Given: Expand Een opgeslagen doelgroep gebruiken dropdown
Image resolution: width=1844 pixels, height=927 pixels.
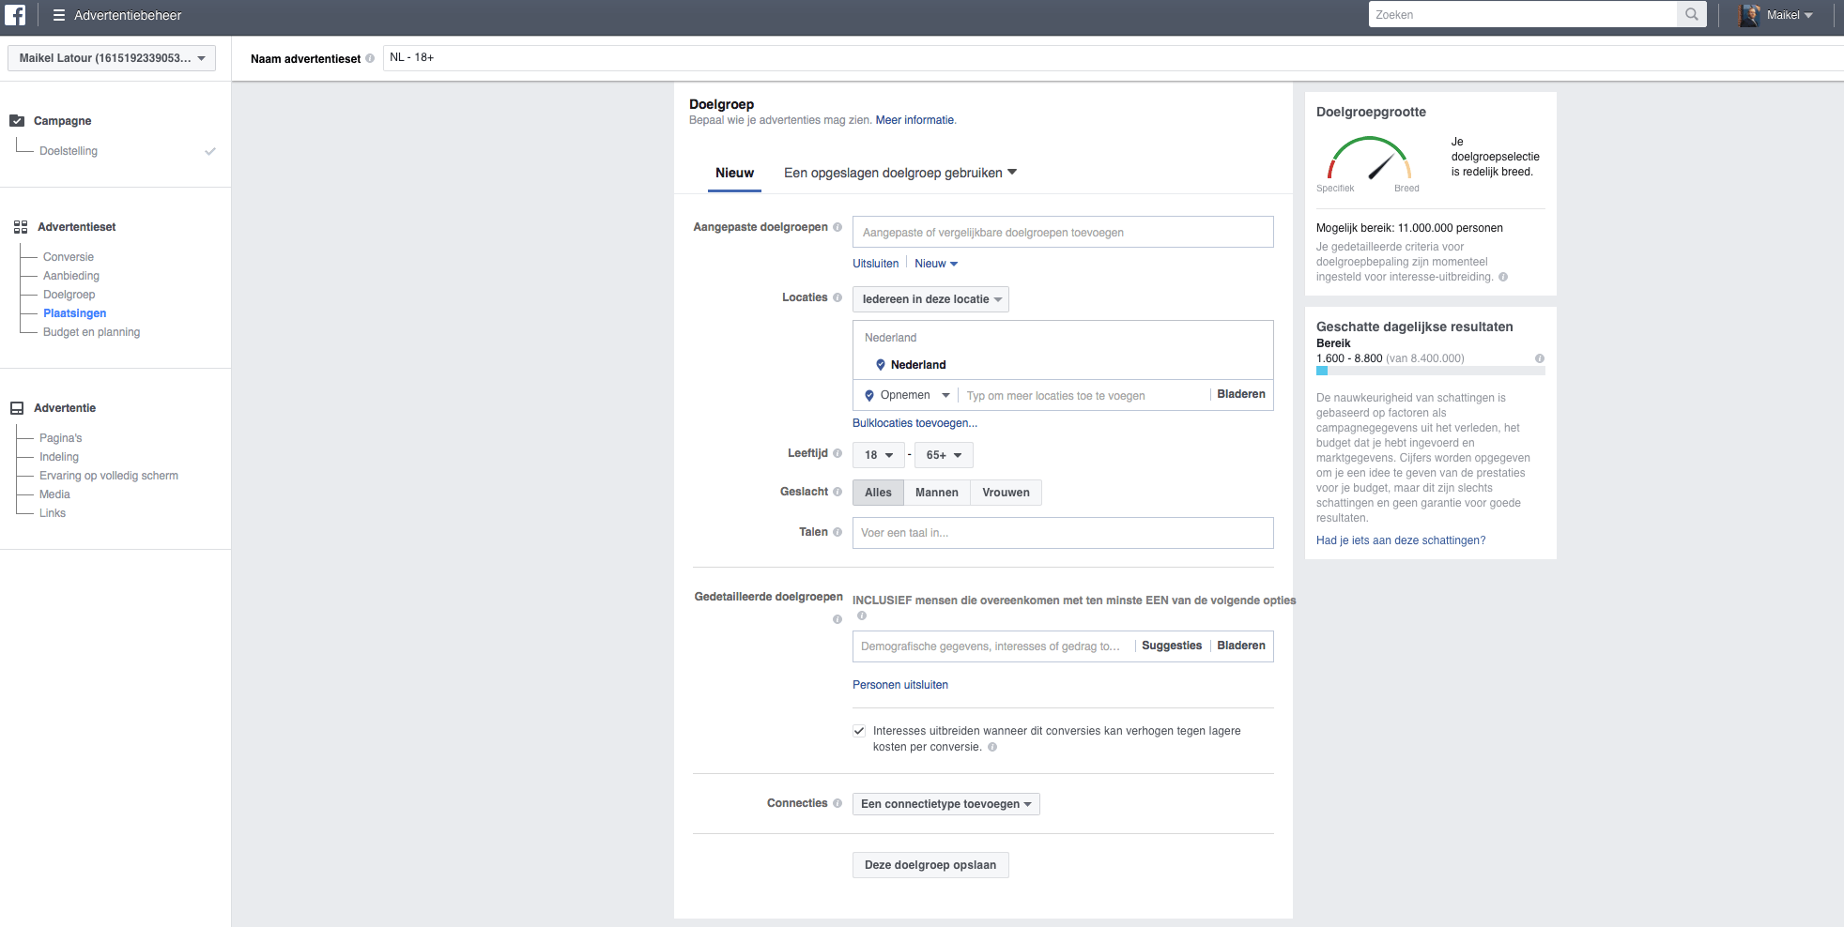Looking at the screenshot, I should pos(900,173).
